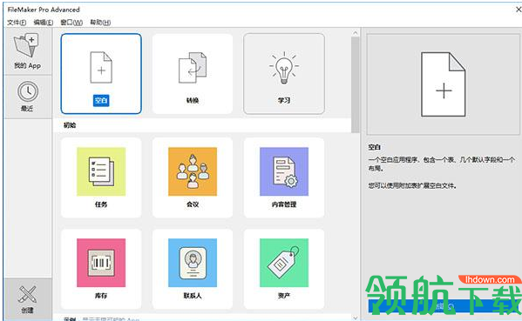
Task: Click the 空白 title in details panel
Action: 375,147
